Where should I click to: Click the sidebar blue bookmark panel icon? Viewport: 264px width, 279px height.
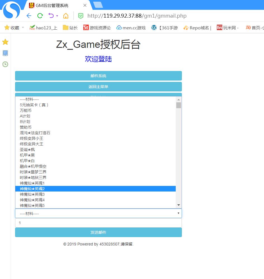[x=5, y=53]
